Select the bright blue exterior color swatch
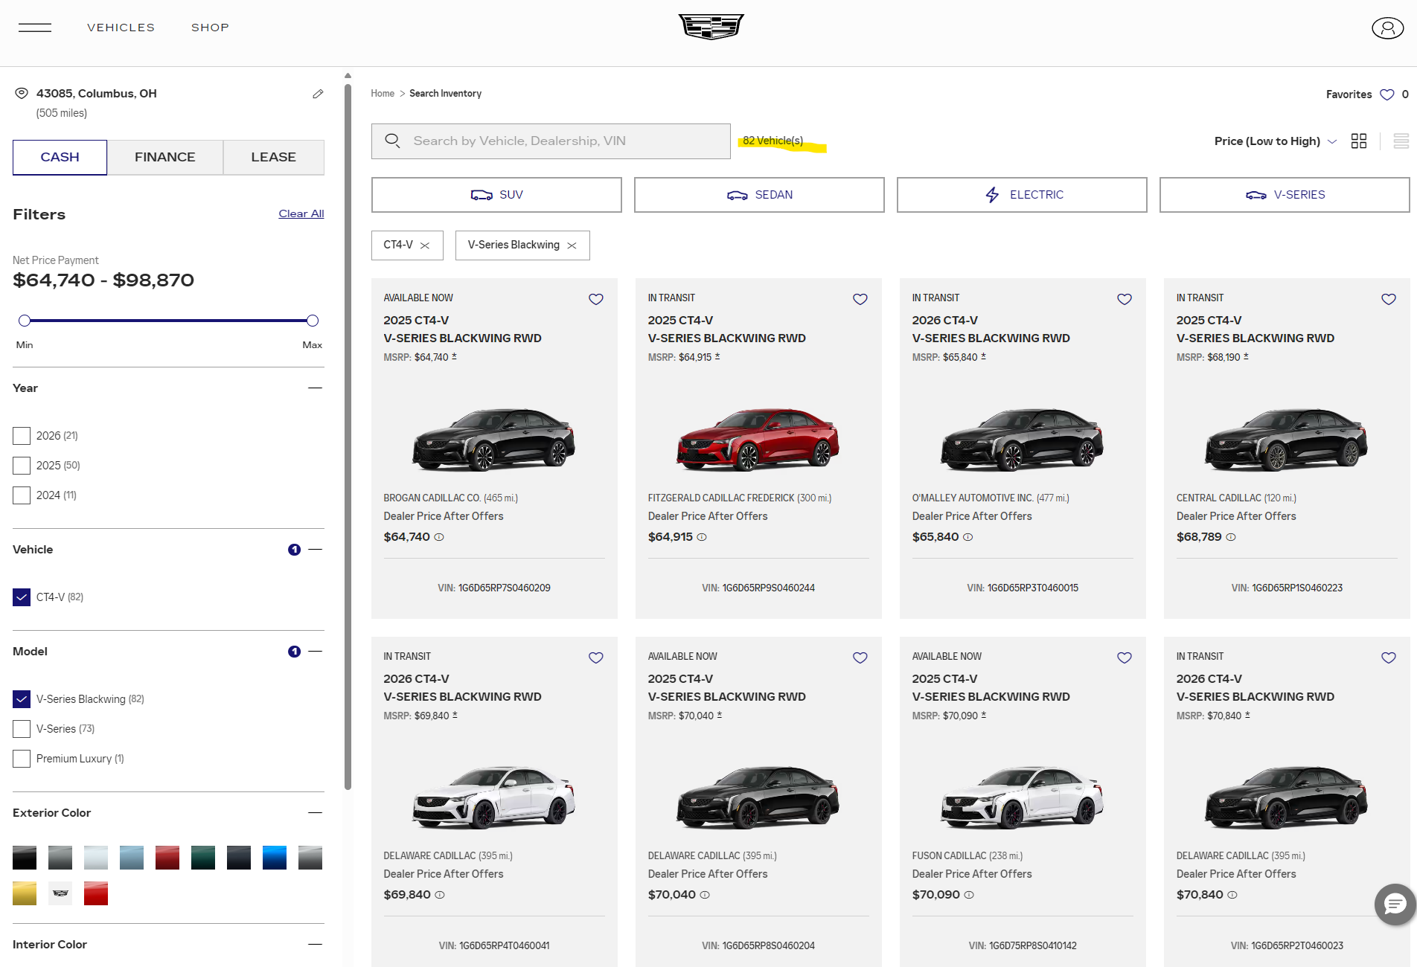1417x967 pixels. tap(275, 858)
